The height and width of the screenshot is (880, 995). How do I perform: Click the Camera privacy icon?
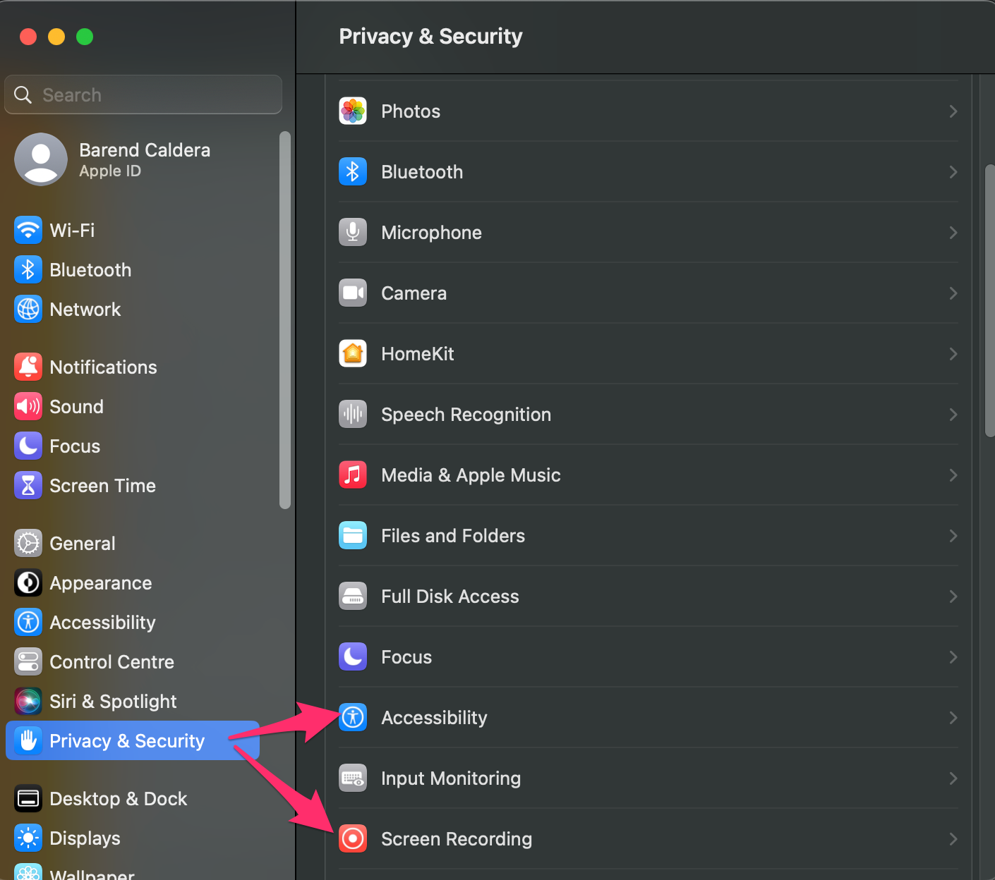tap(353, 293)
